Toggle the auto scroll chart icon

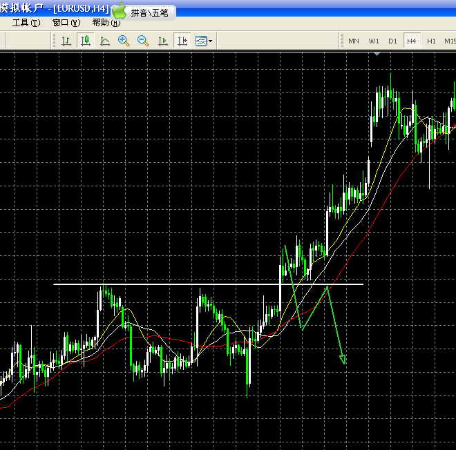163,41
